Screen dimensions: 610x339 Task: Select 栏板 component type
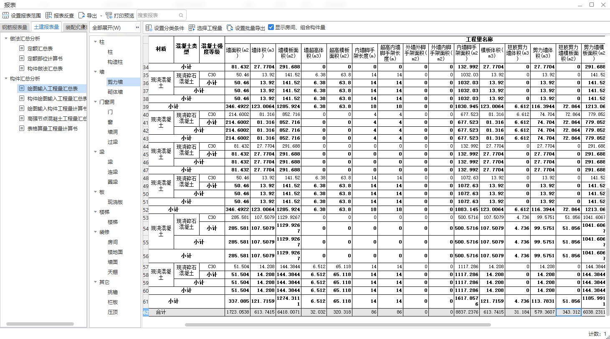(113, 302)
